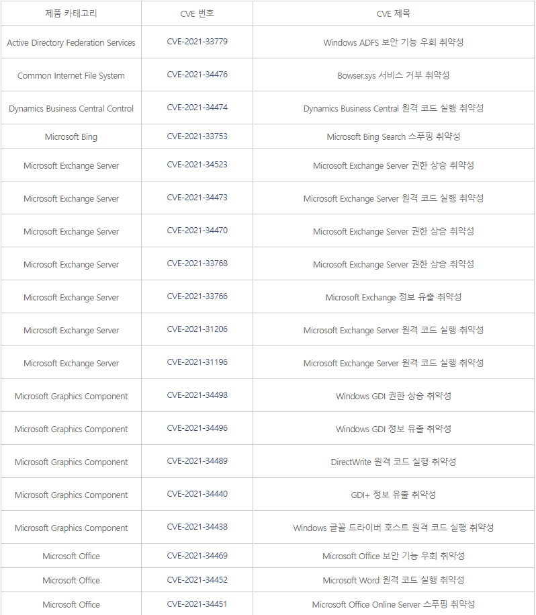Click the CVE-2021-34474 entry
Screen dimensions: 536x615
pos(197,108)
